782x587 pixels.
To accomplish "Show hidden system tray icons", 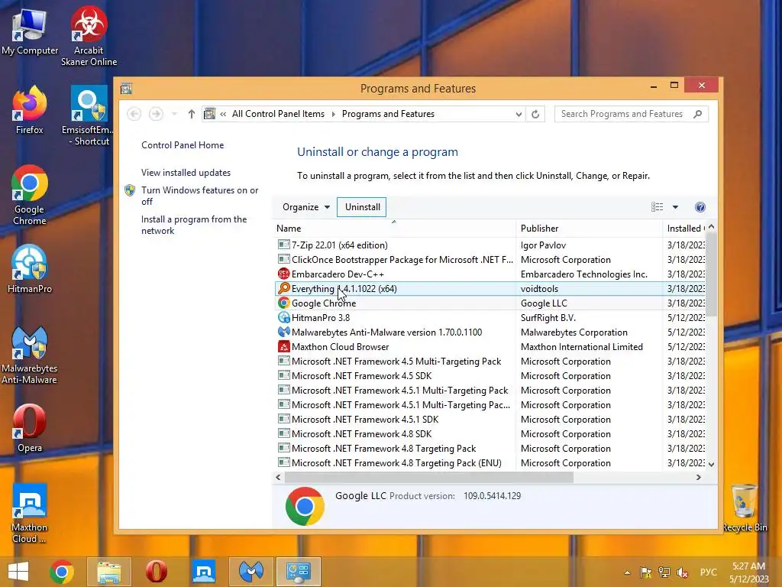I will pos(627,572).
